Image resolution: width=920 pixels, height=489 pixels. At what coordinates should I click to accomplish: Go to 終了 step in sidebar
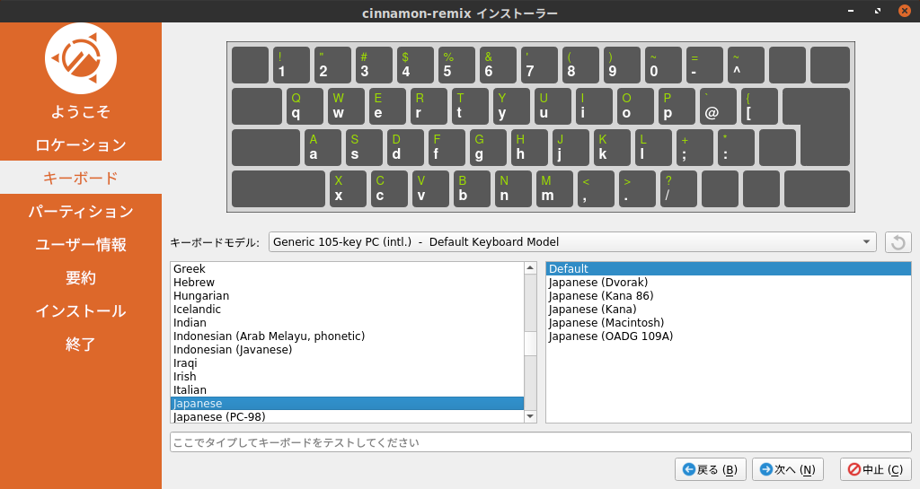(x=80, y=344)
